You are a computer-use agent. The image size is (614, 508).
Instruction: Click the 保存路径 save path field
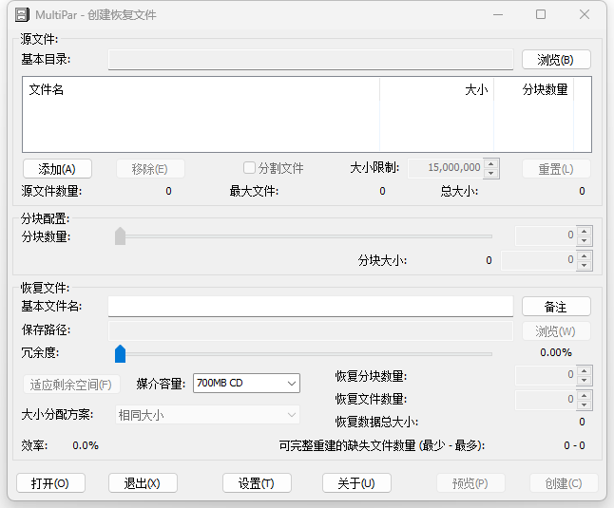[311, 330]
